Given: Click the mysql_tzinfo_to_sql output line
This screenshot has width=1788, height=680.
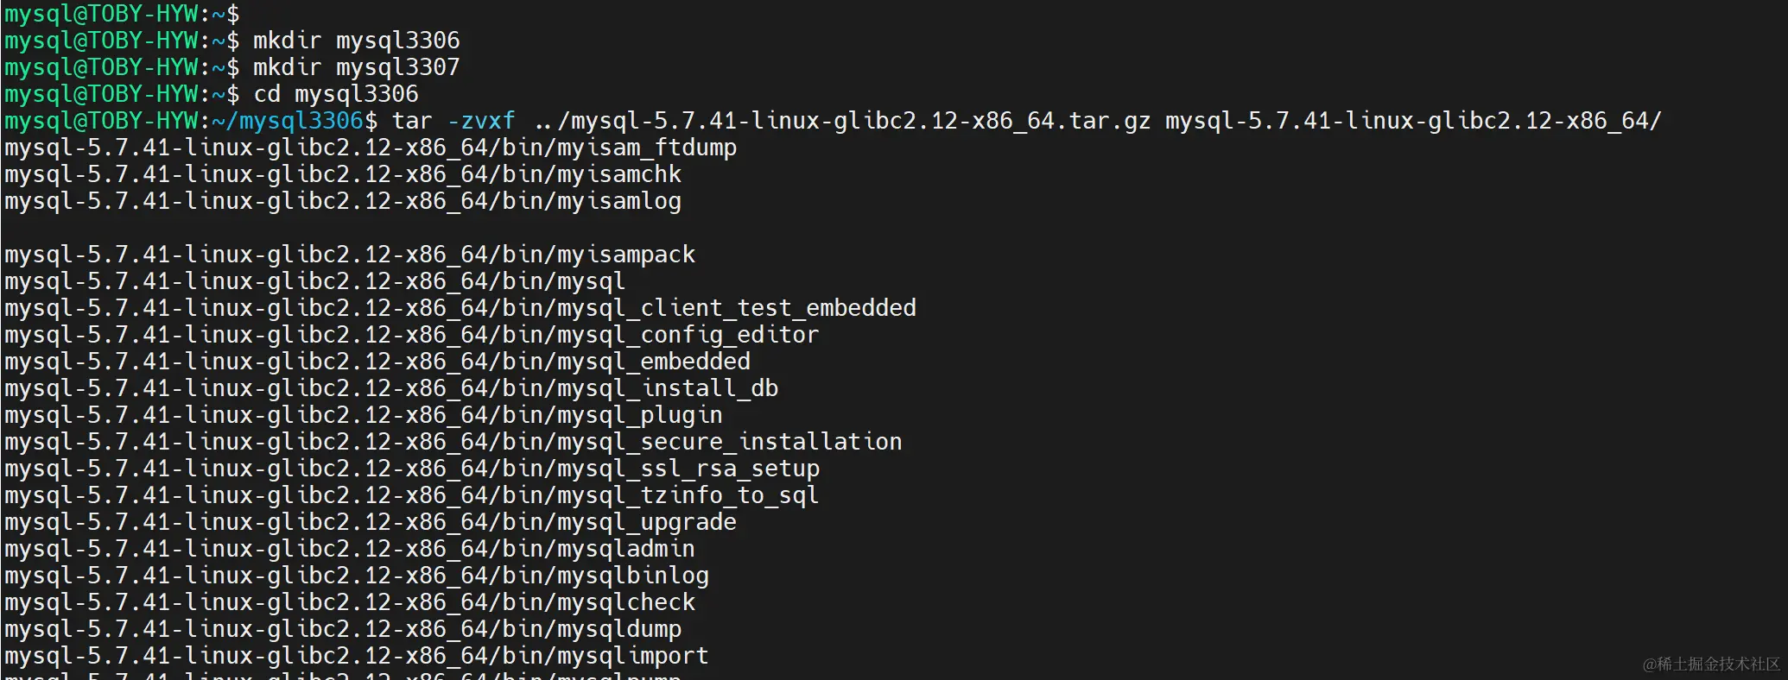Looking at the screenshot, I should (x=412, y=495).
